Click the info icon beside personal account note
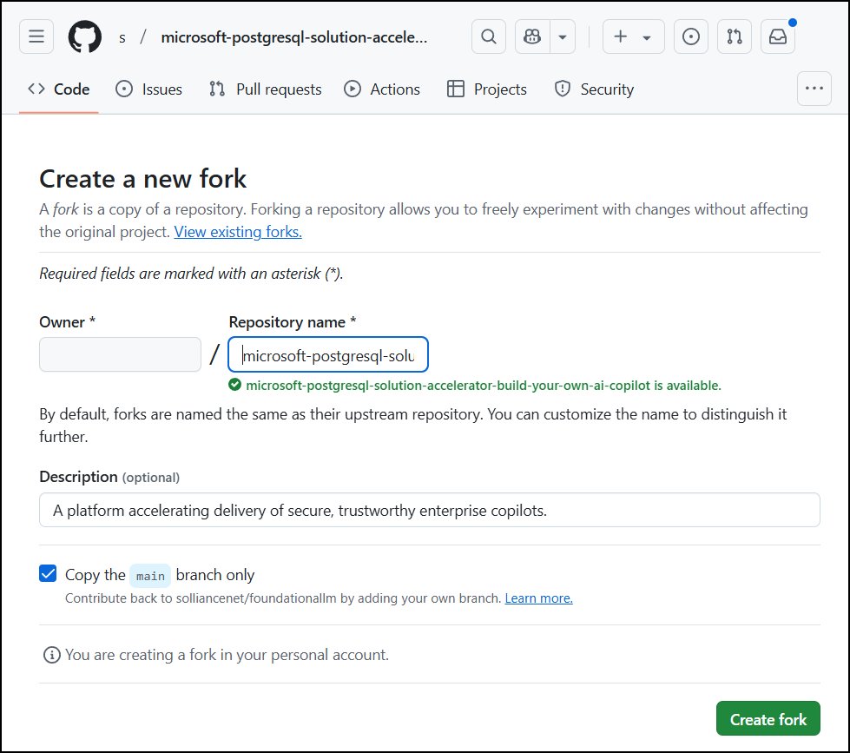The width and height of the screenshot is (850, 753). pyautogui.click(x=51, y=655)
